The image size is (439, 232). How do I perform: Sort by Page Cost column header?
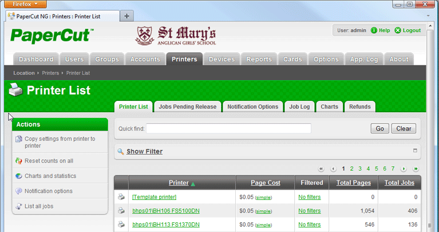click(266, 183)
